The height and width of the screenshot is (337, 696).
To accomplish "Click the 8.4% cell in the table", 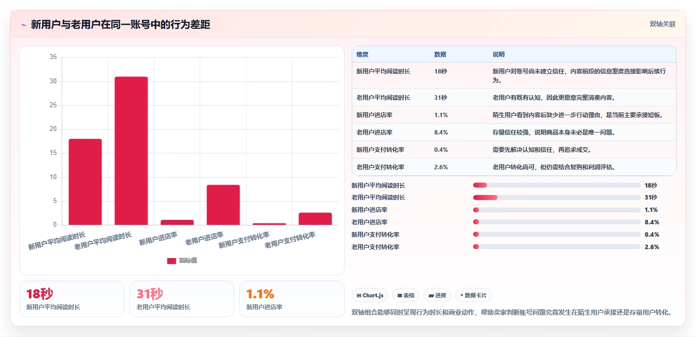I will coord(441,133).
